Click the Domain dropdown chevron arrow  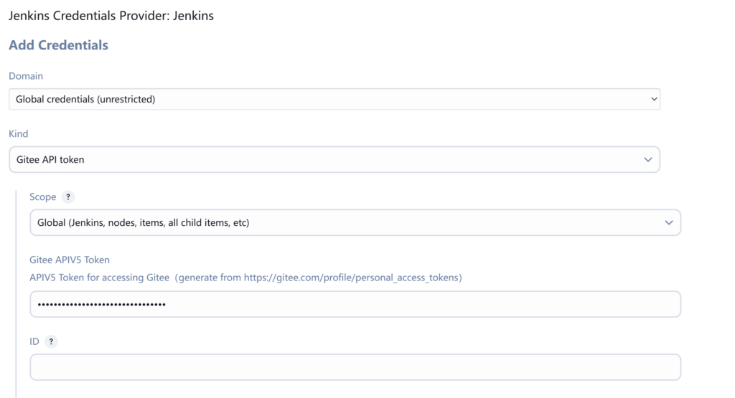coord(653,99)
